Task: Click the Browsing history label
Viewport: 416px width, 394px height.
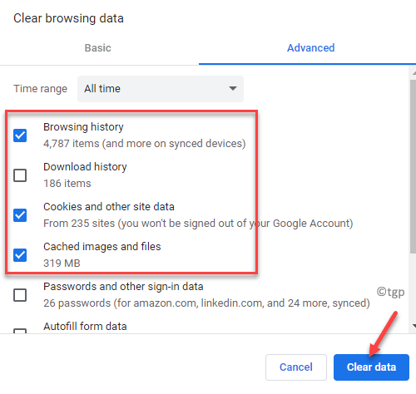Action: coord(83,127)
